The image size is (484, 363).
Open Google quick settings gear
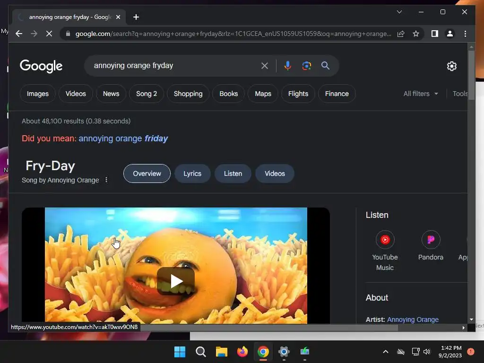[x=451, y=66]
